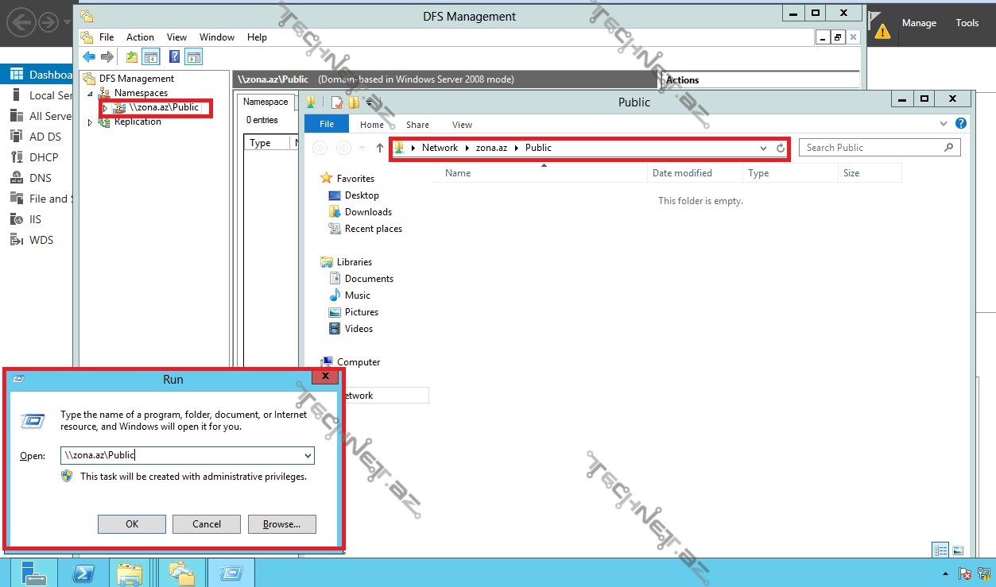Go up one folder in Explorer
Image resolution: width=996 pixels, height=587 pixels.
click(x=380, y=148)
